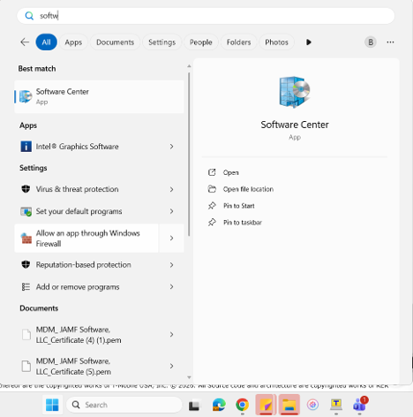The height and width of the screenshot is (417, 413).
Task: Launch Google Chrome from taskbar
Action: [242, 405]
